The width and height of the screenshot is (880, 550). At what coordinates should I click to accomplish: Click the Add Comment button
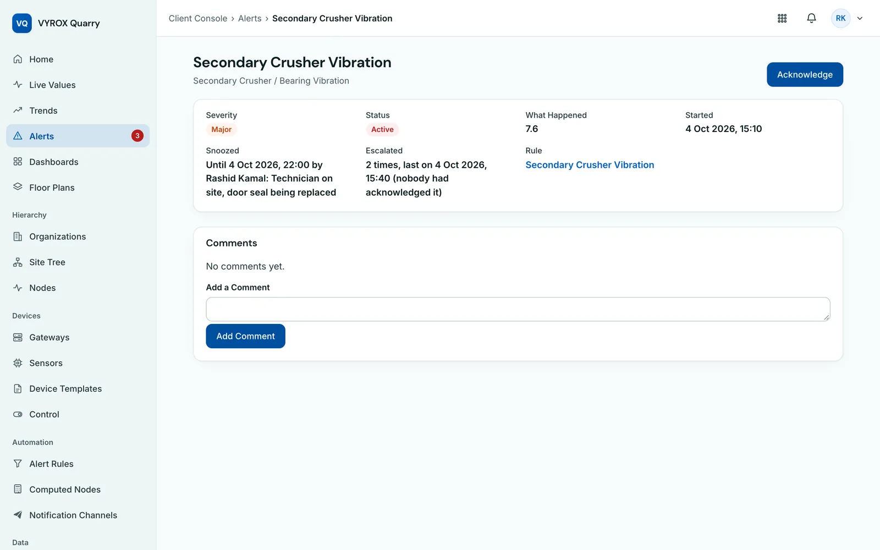pyautogui.click(x=245, y=336)
